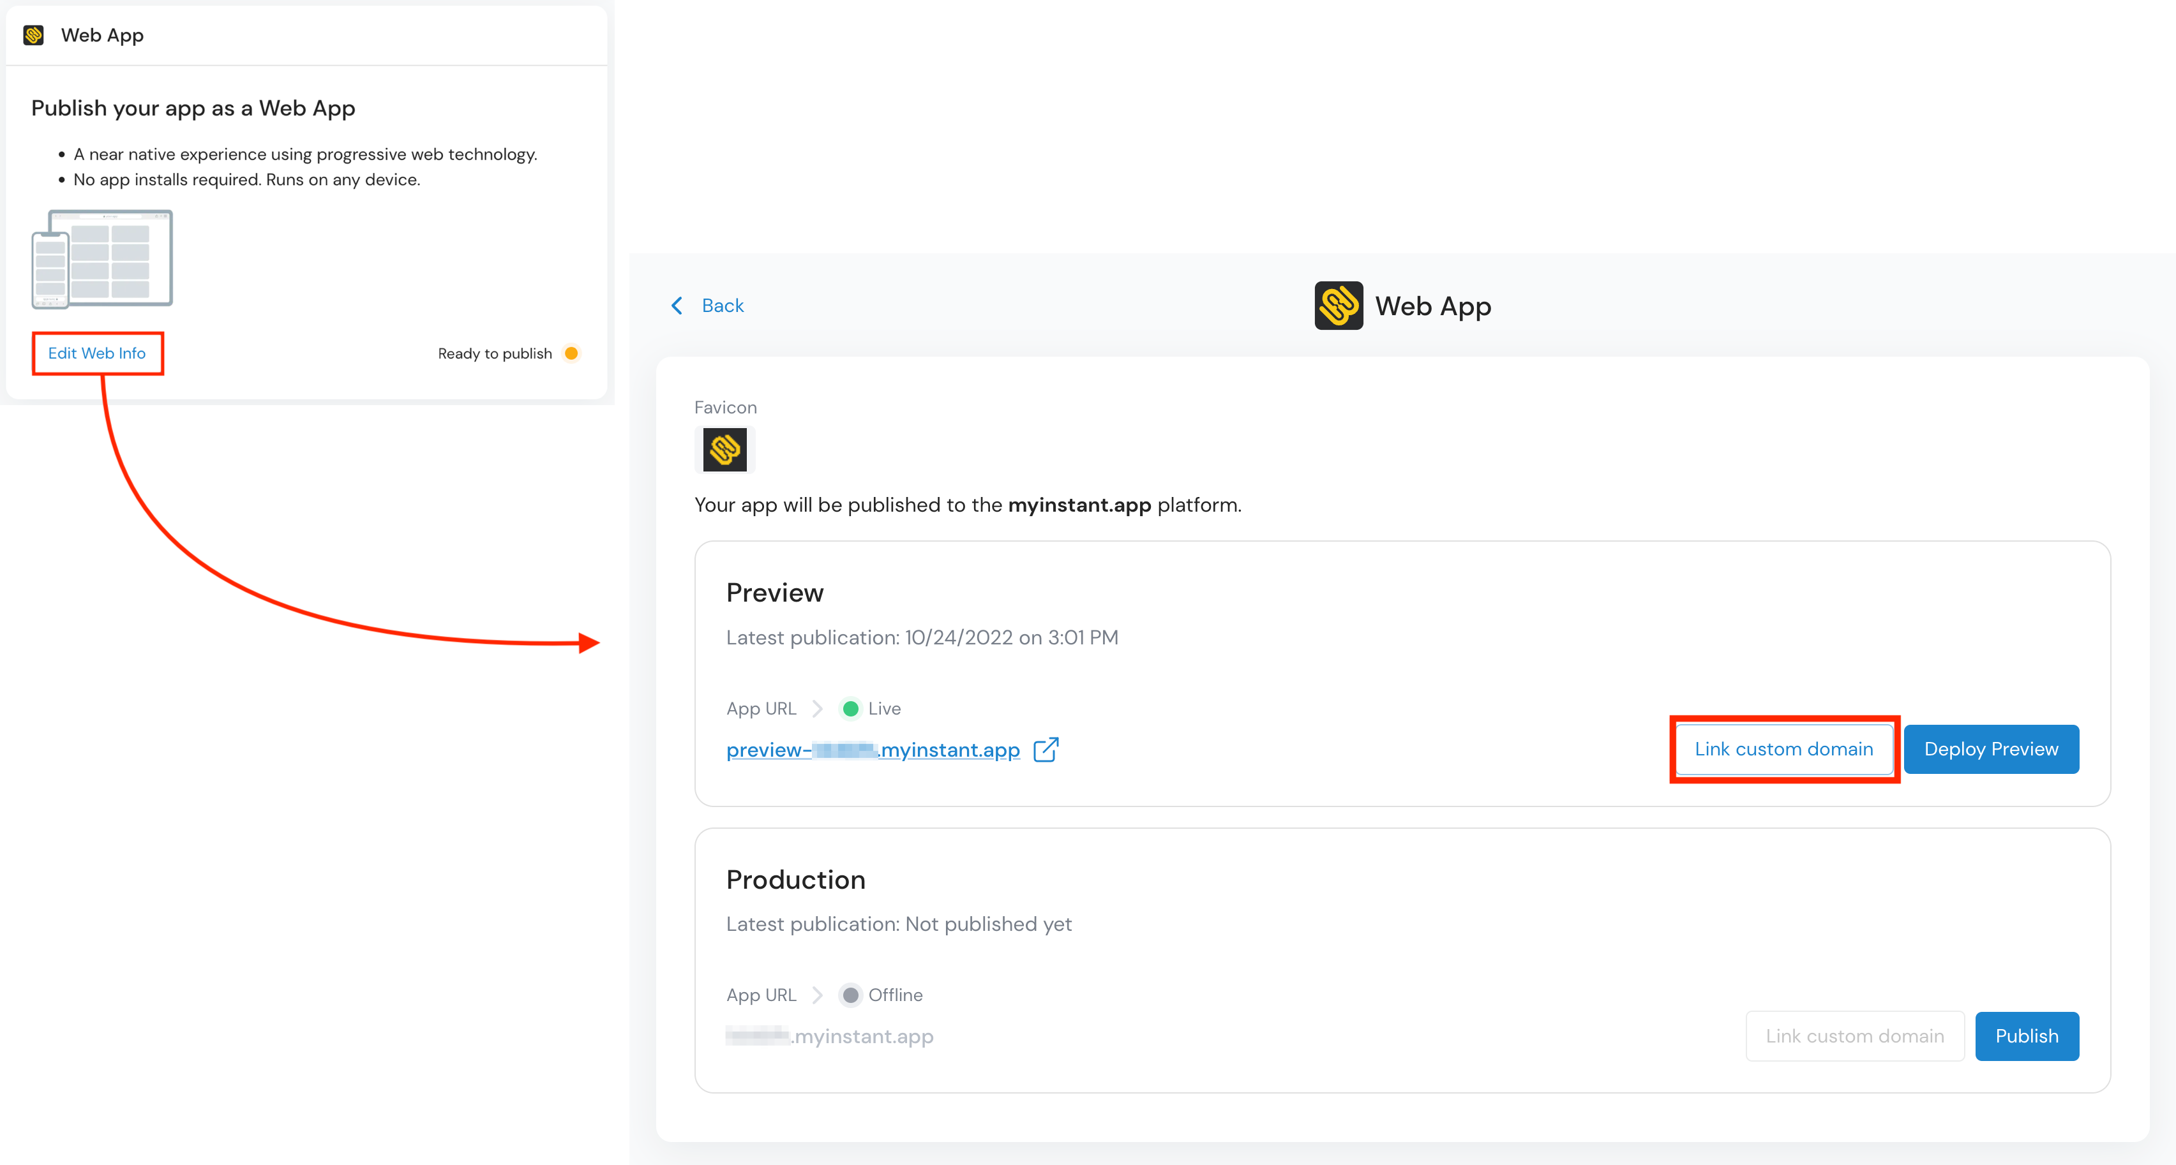Click the orange Ready to publish dot
This screenshot has height=1165, width=2176.
(x=572, y=353)
